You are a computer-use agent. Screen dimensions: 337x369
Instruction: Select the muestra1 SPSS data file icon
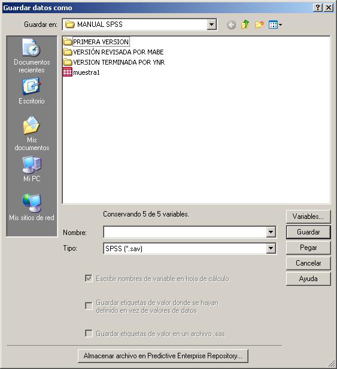[68, 72]
